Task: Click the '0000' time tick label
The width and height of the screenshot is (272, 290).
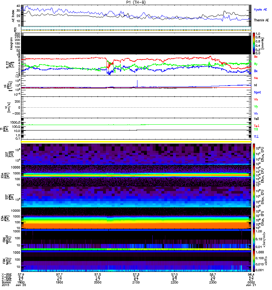Action: click(x=251, y=282)
